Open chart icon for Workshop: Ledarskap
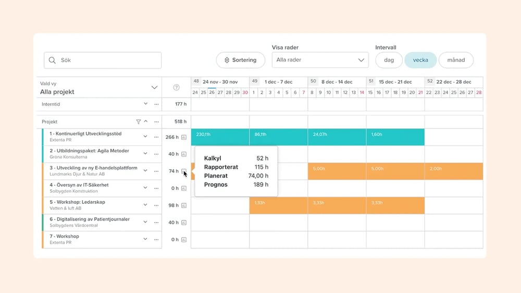Image resolution: width=521 pixels, height=293 pixels. click(x=184, y=205)
